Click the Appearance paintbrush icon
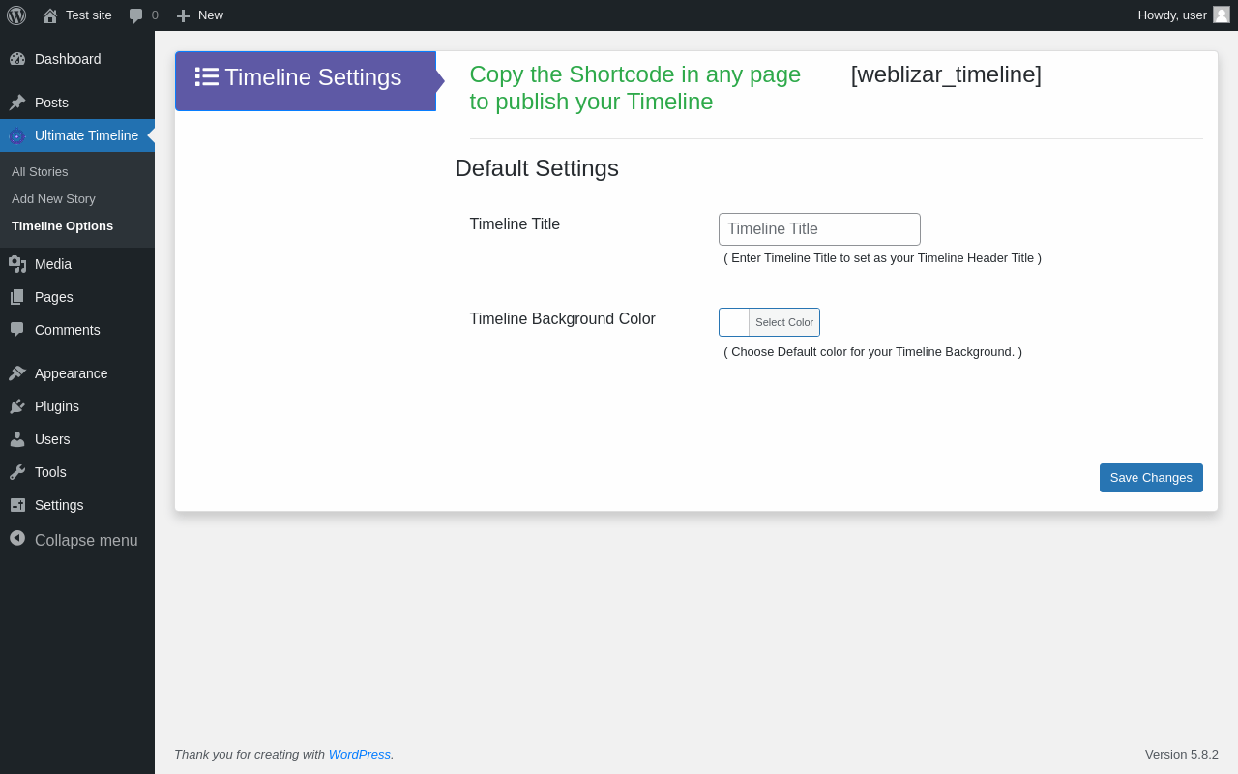 click(x=17, y=373)
